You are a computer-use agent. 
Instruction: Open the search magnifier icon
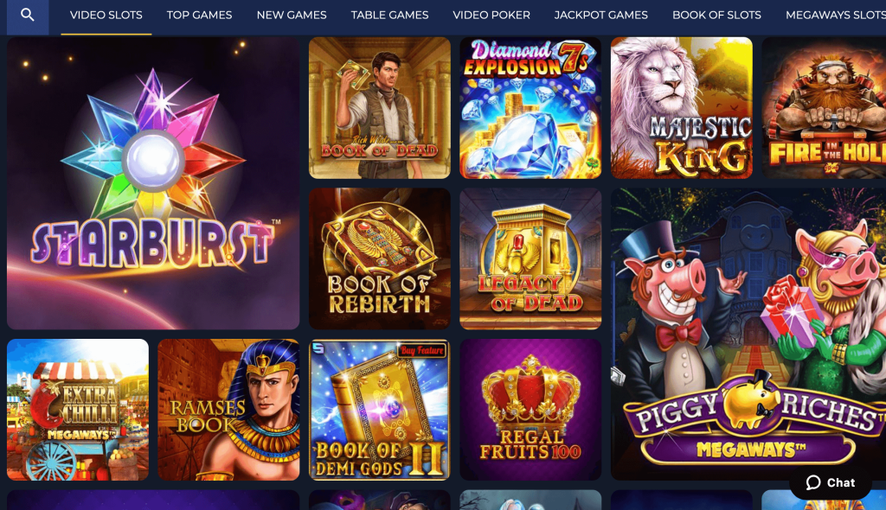[x=27, y=16]
